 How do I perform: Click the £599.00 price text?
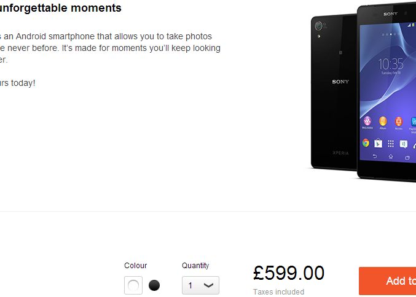tap(288, 272)
